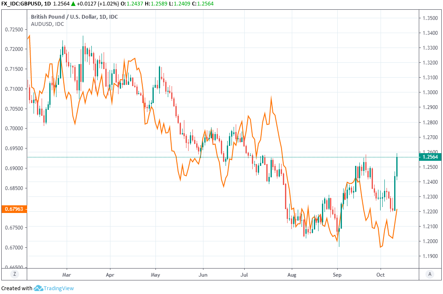
Task: Select the AUDUSD, IDC comparison legend
Action: coord(48,24)
